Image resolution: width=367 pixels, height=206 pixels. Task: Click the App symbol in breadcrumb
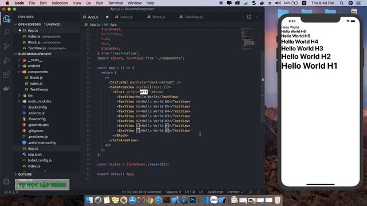pyautogui.click(x=113, y=25)
